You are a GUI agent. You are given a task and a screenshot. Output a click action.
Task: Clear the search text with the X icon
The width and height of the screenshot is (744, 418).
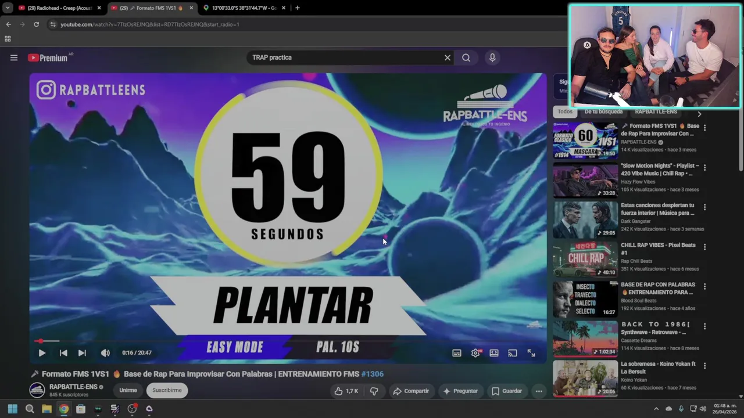447,57
